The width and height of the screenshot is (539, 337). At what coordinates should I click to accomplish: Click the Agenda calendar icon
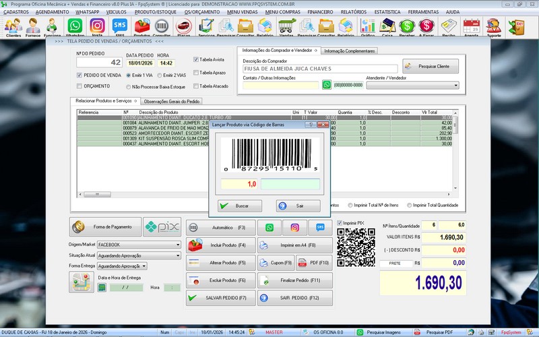click(471, 27)
